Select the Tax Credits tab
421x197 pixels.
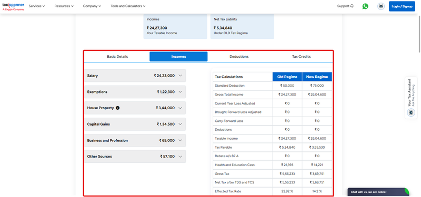pyautogui.click(x=302, y=57)
